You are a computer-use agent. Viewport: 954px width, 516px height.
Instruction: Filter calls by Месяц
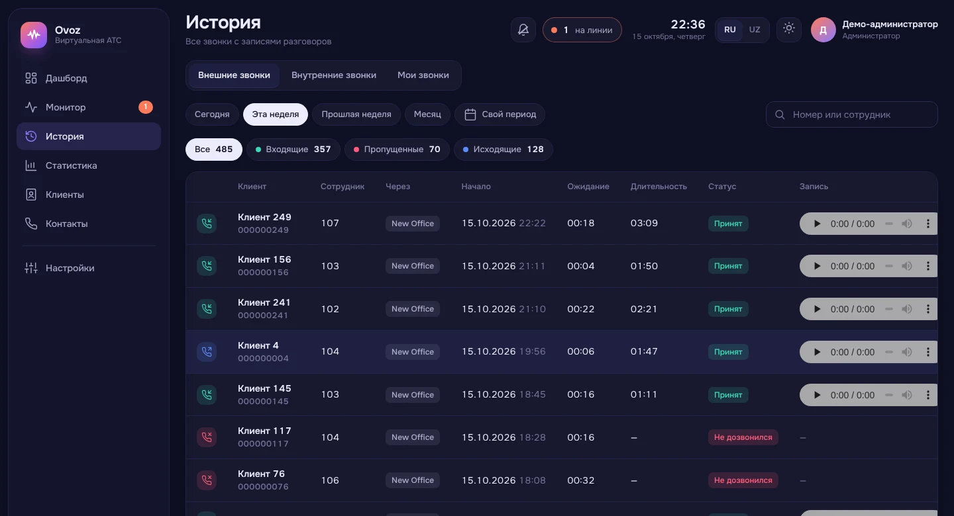(x=427, y=114)
